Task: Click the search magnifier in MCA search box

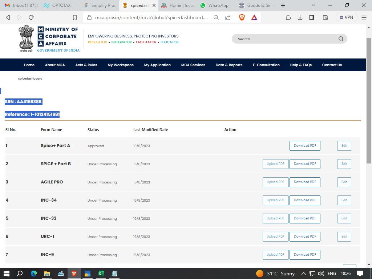Action: pos(341,39)
